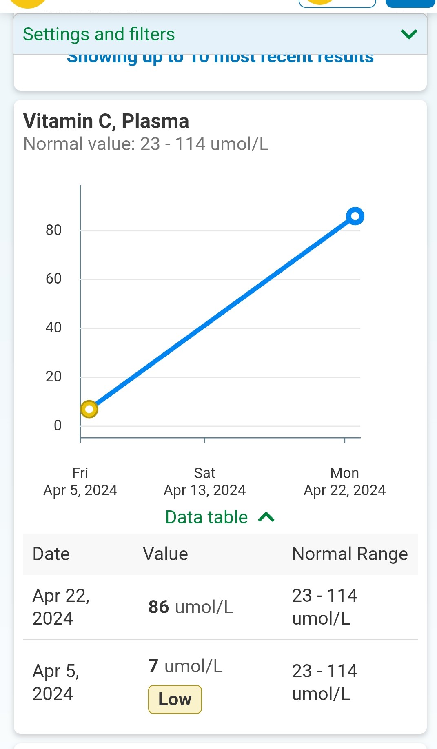Click the yellow circle at top left

(28, 3)
